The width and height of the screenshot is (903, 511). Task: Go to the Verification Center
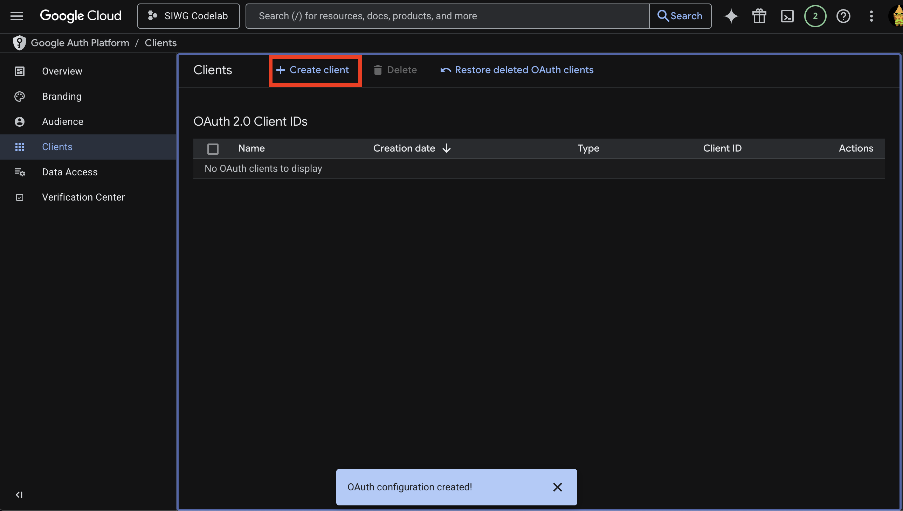pos(83,197)
